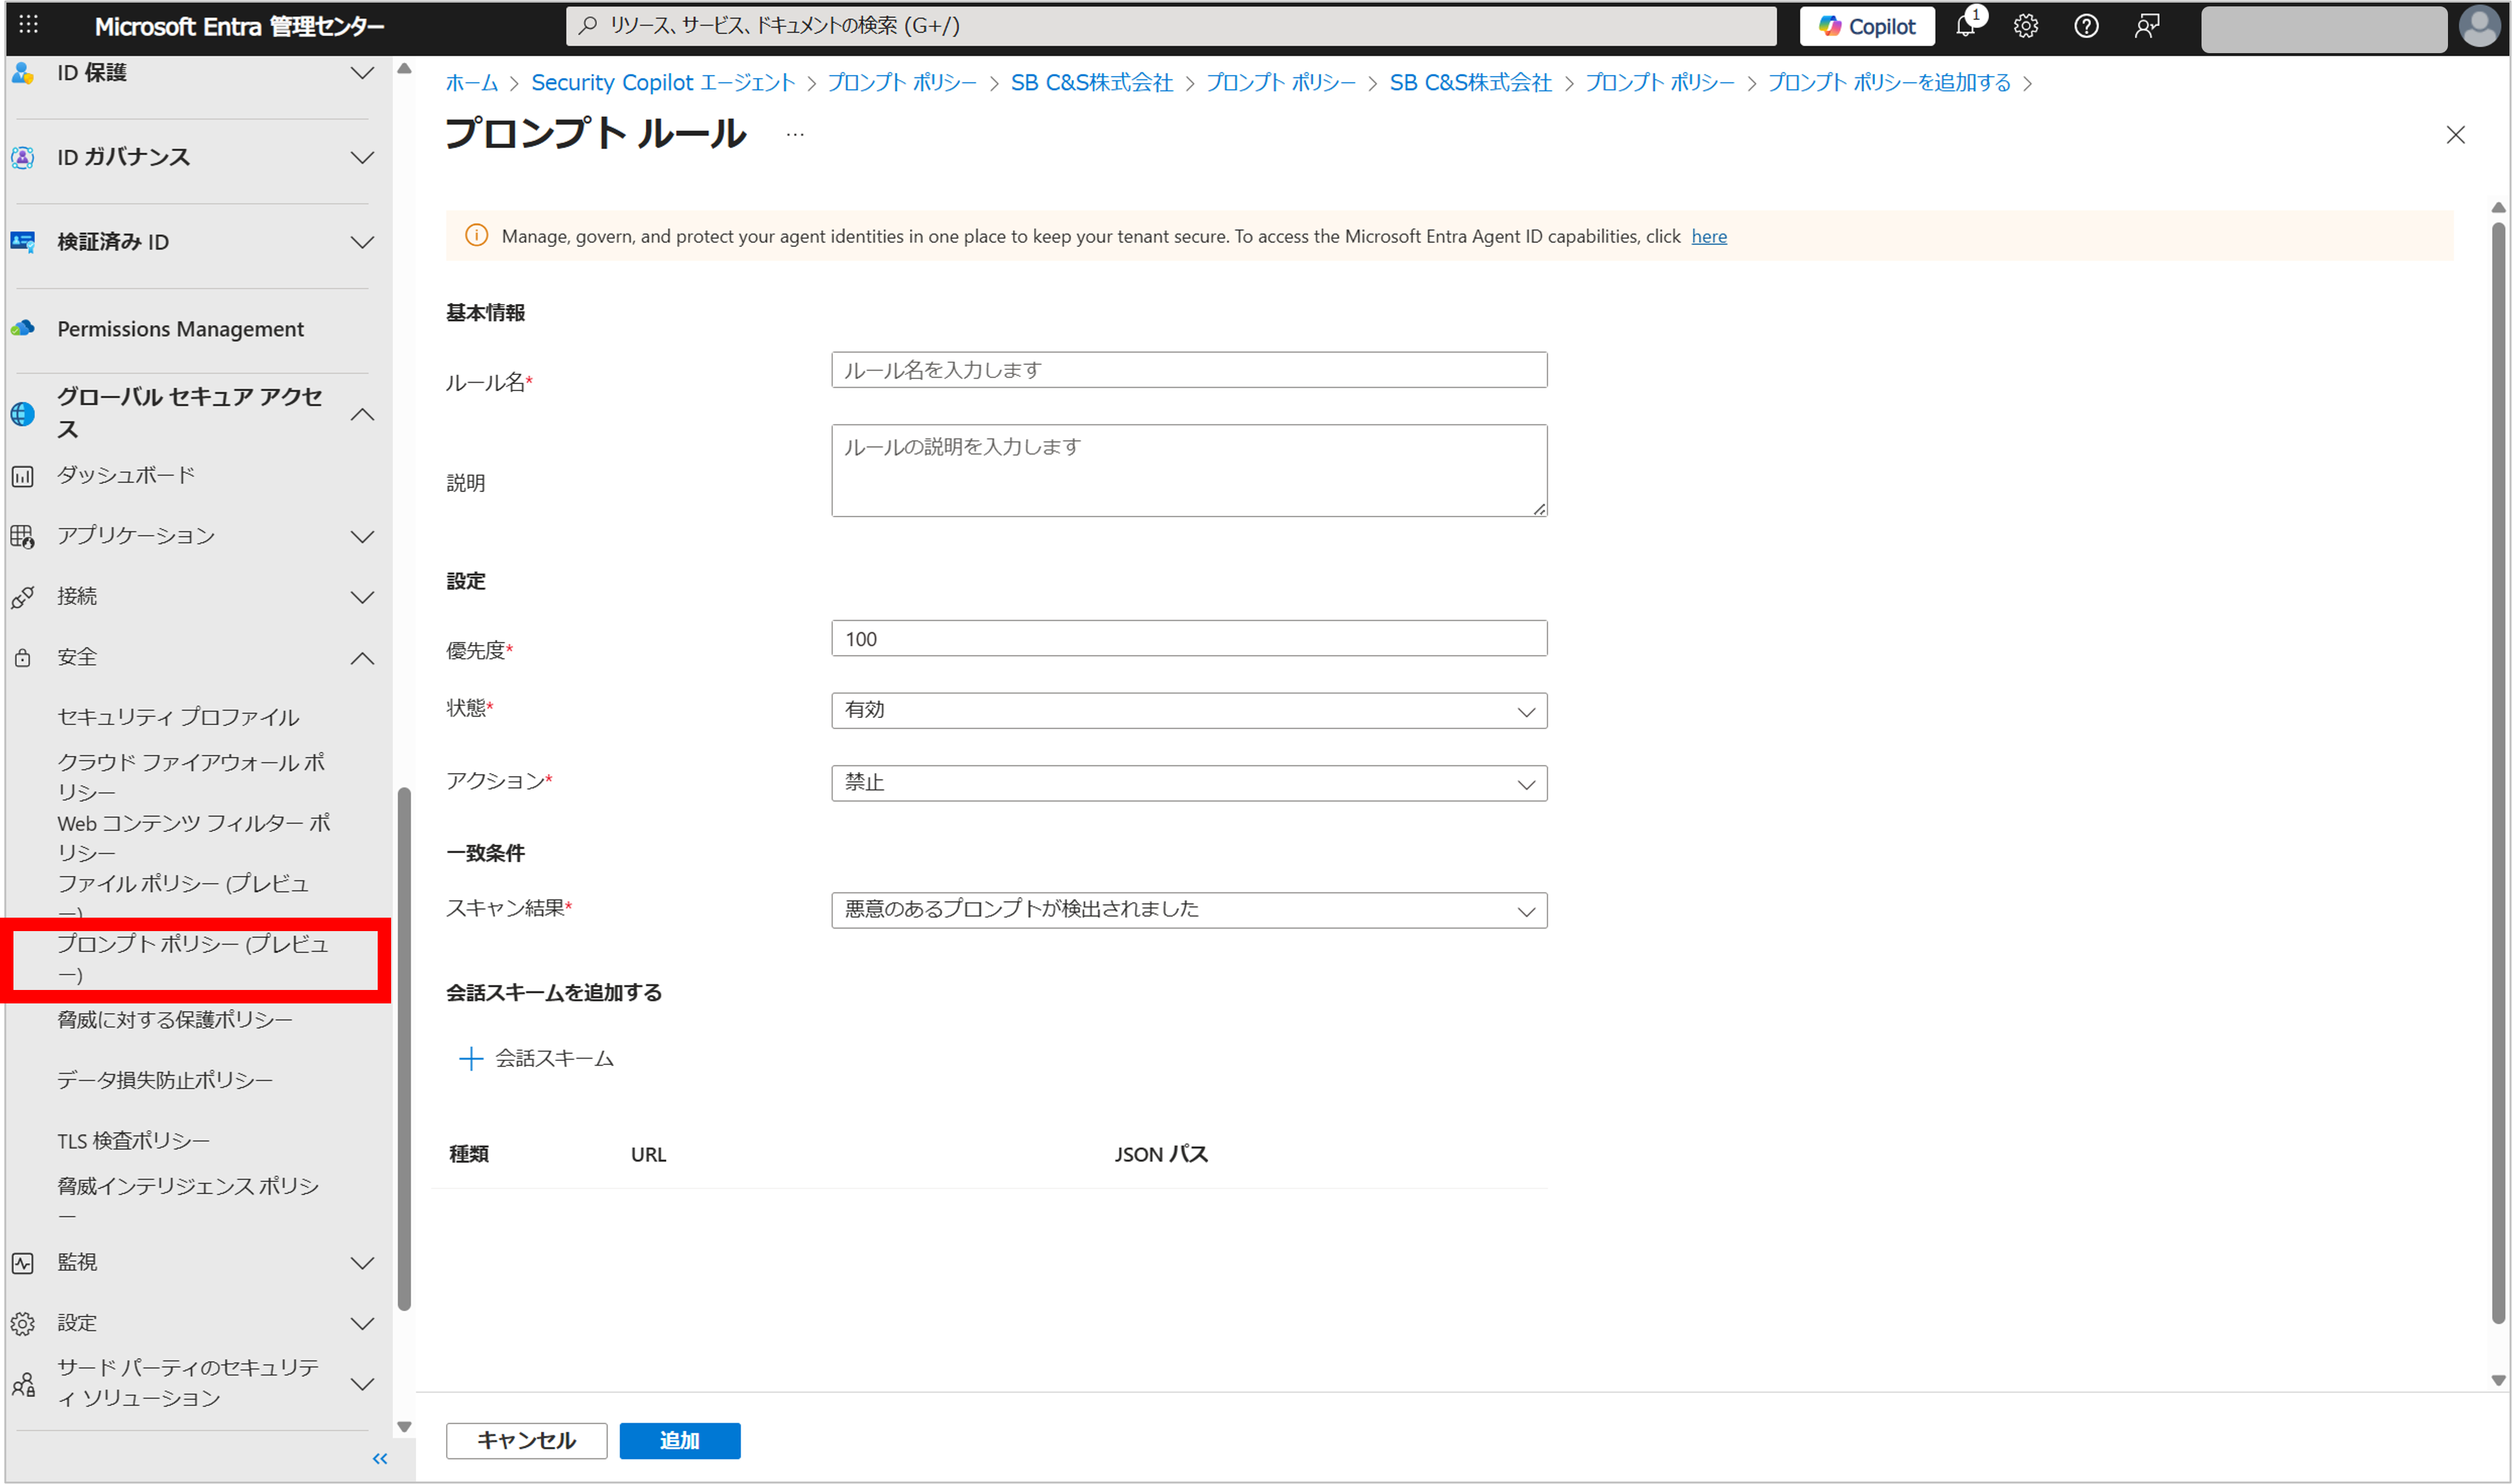Open the feedback person icon
The width and height of the screenshot is (2512, 1484).
tap(2146, 26)
